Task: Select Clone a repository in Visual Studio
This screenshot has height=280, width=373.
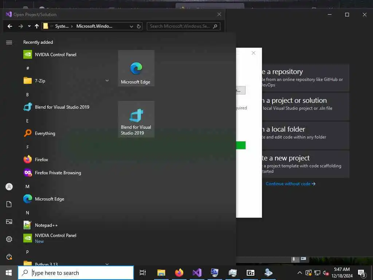Action: point(306,78)
